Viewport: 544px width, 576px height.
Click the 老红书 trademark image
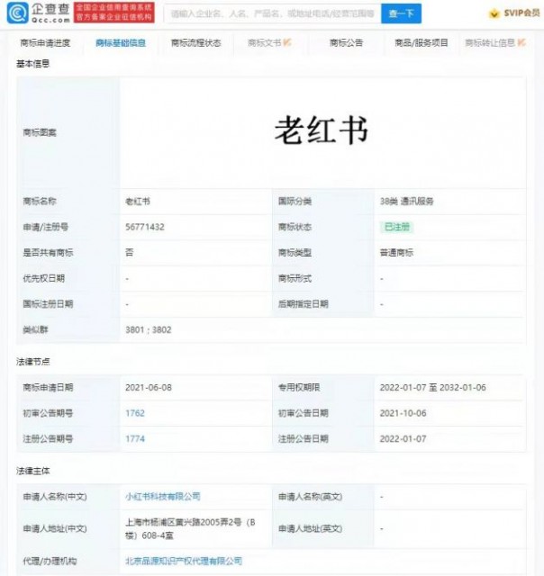[x=321, y=131]
